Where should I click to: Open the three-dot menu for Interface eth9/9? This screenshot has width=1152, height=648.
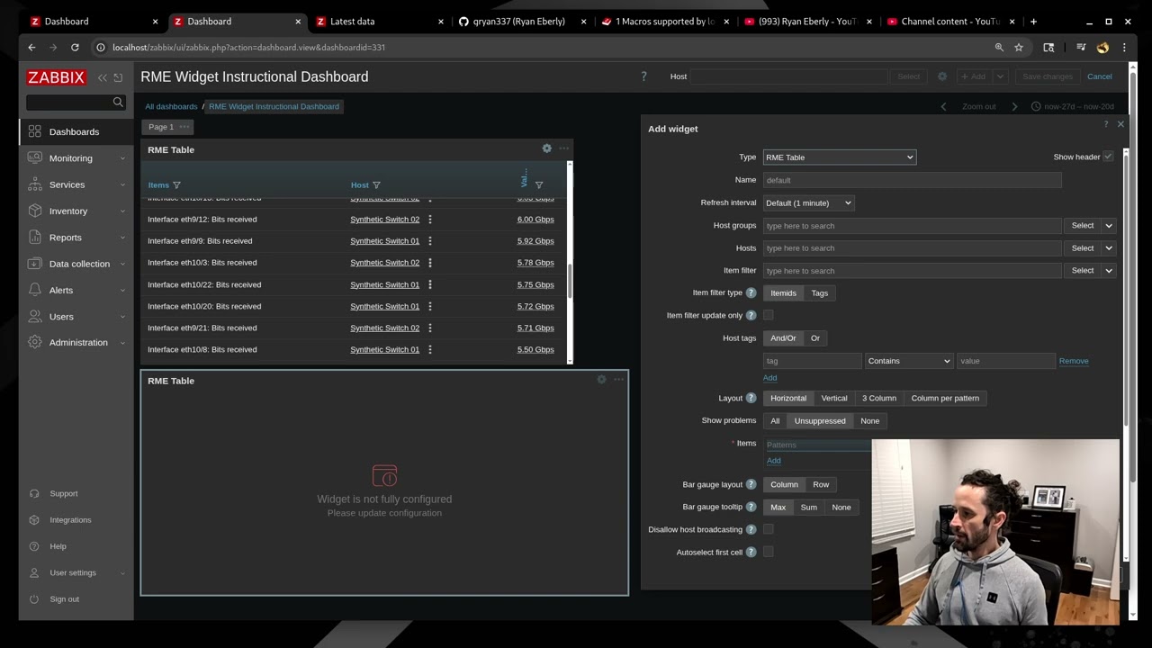point(430,241)
